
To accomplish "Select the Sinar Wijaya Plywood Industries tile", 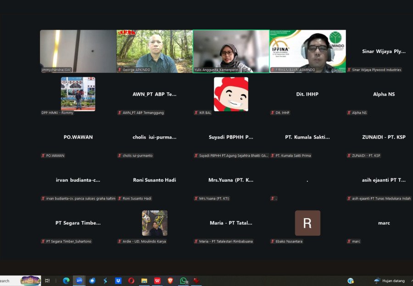I will (x=384, y=51).
